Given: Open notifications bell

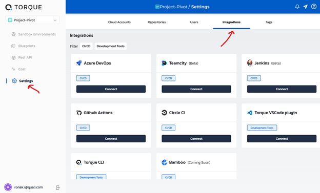Looking at the screenshot, I should [297, 7].
